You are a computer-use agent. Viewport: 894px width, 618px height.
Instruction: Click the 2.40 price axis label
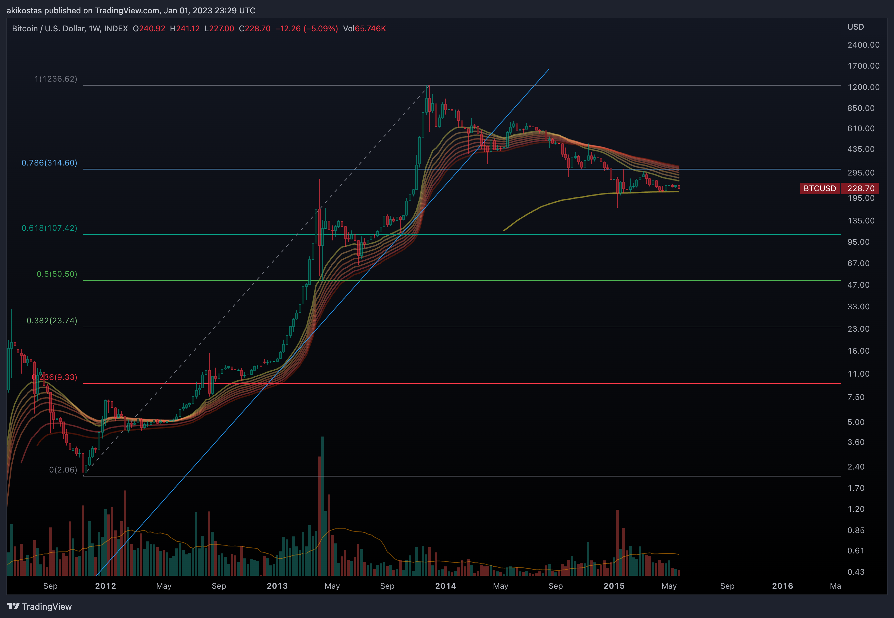pos(856,467)
